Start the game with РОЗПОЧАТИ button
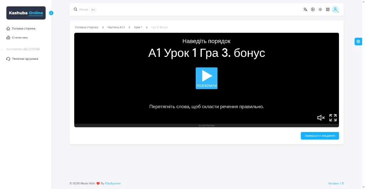Viewport: 365px width, 189px height. point(206,78)
